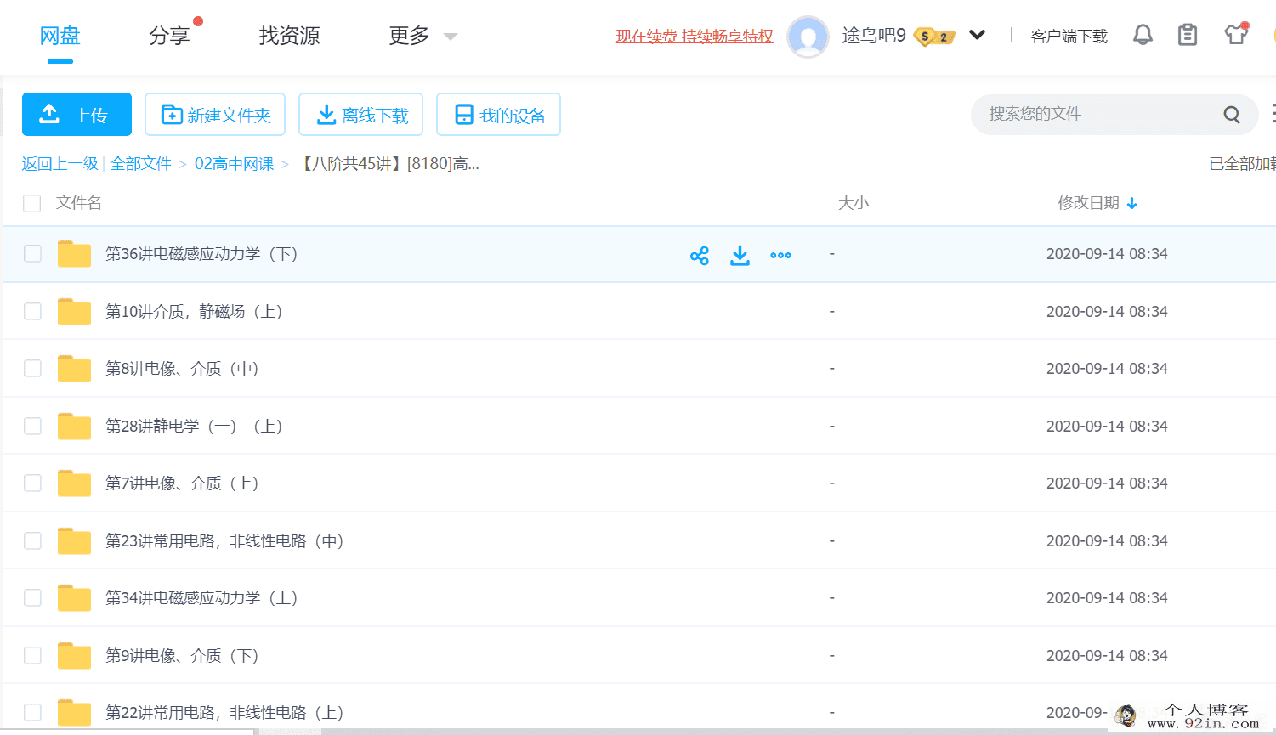The image size is (1276, 735).
Task: Click 新建文件夹 button
Action: point(215,114)
